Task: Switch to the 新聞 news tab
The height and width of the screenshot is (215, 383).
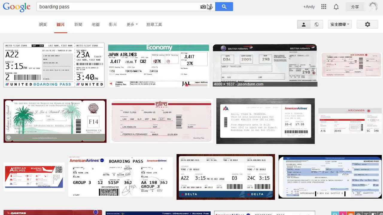Action: 78,24
